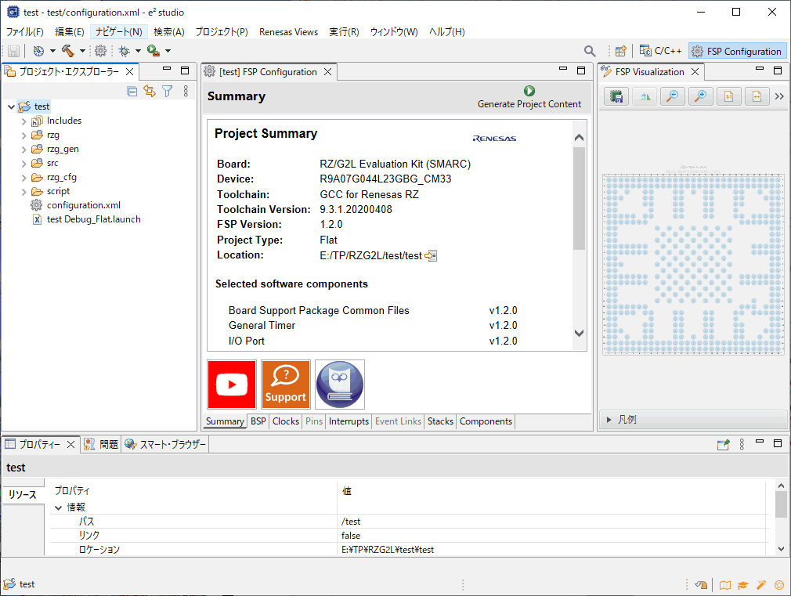The width and height of the screenshot is (791, 596).
Task: Click the tutorials graduation cap status icon
Action: (743, 585)
